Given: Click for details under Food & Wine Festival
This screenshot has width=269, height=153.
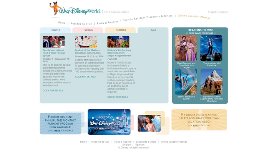Looking at the screenshot, I should pos(53,91).
